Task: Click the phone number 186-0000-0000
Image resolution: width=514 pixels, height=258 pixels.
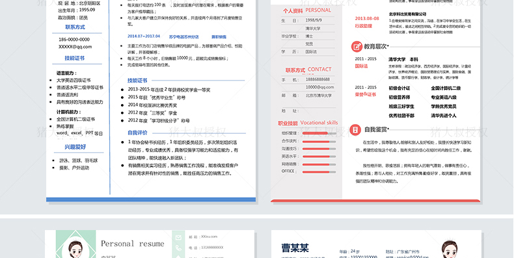Action: [x=74, y=39]
